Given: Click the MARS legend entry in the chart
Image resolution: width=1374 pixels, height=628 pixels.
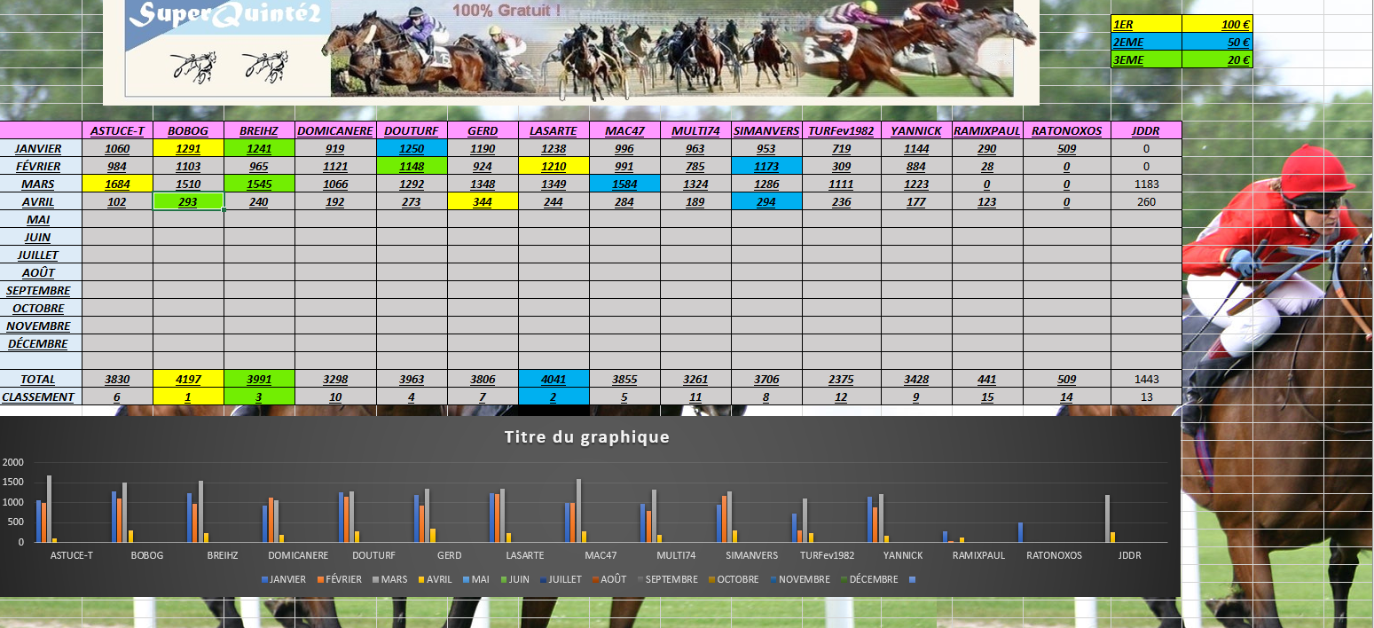Looking at the screenshot, I should [389, 579].
